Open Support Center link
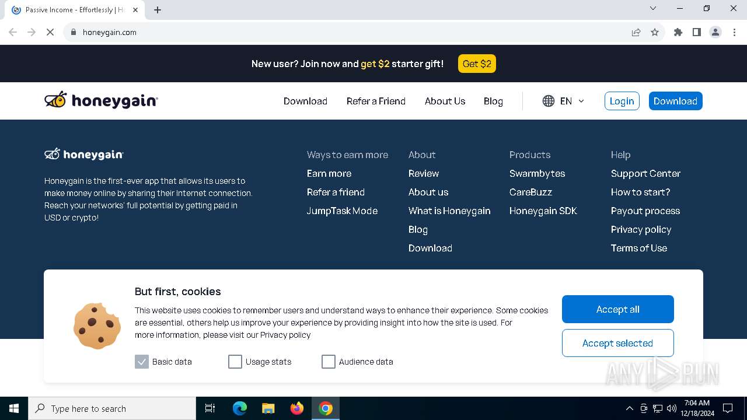Screen dimensions: 747x420 click(645, 173)
